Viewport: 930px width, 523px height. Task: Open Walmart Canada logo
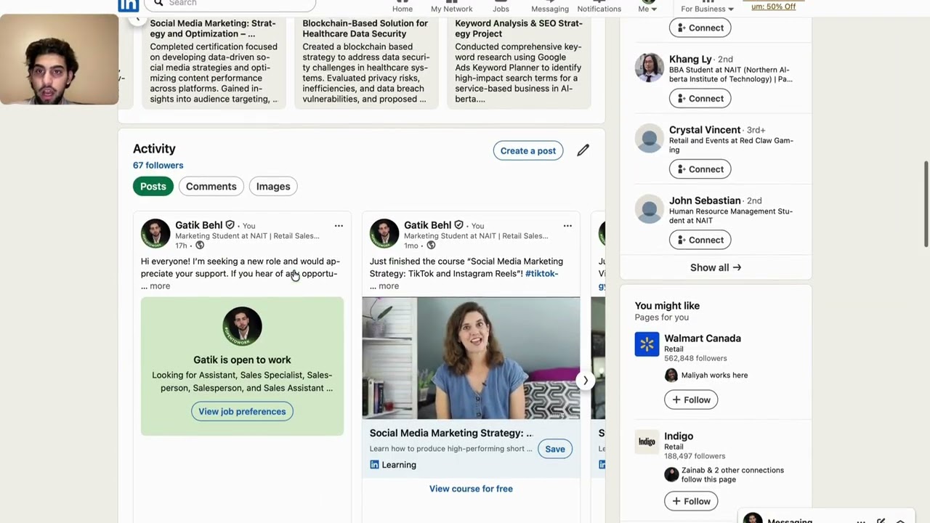647,344
